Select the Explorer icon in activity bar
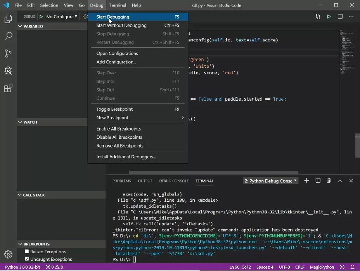 point(8,18)
